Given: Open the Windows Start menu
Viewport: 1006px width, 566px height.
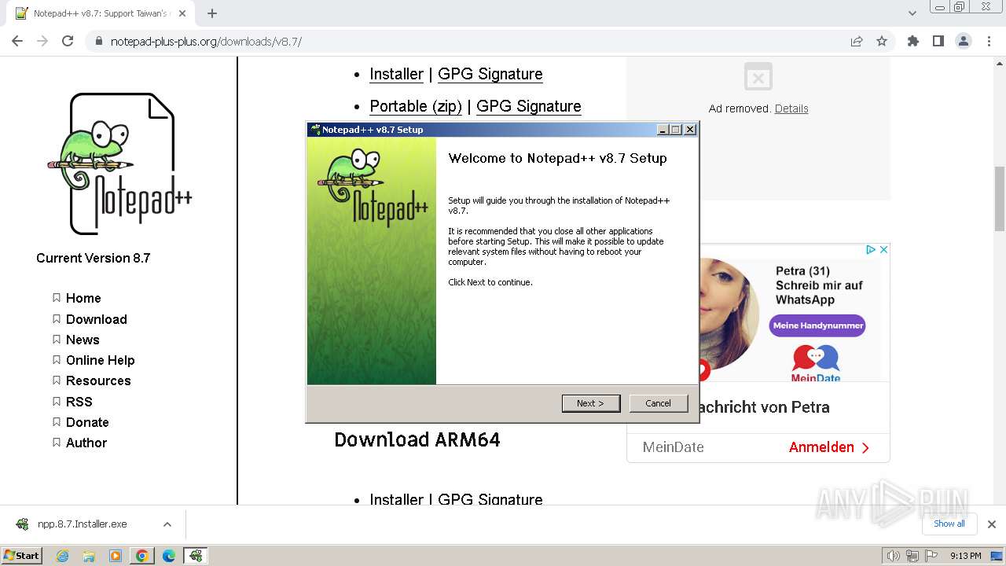Looking at the screenshot, I should pyautogui.click(x=22, y=555).
